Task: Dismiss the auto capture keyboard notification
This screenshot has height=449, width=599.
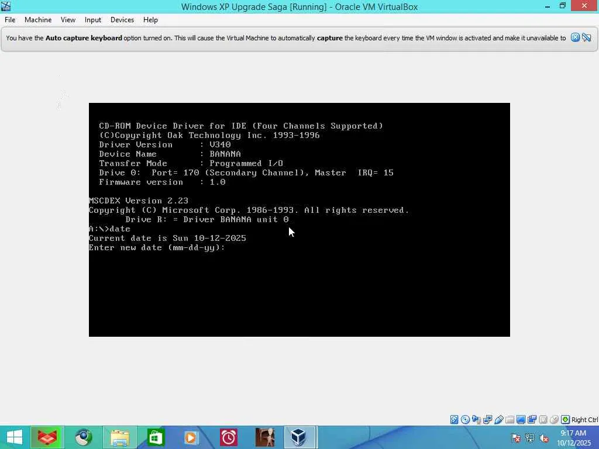Action: pos(576,37)
